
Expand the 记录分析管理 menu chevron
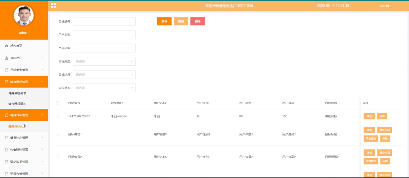point(42,173)
